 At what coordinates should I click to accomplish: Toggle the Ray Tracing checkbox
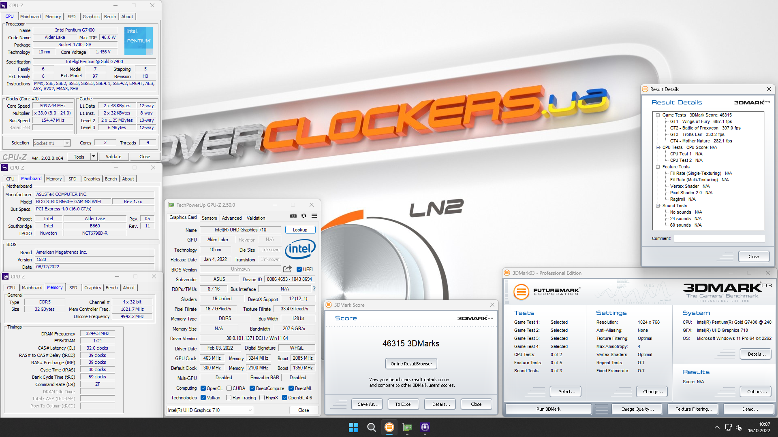[x=229, y=398]
